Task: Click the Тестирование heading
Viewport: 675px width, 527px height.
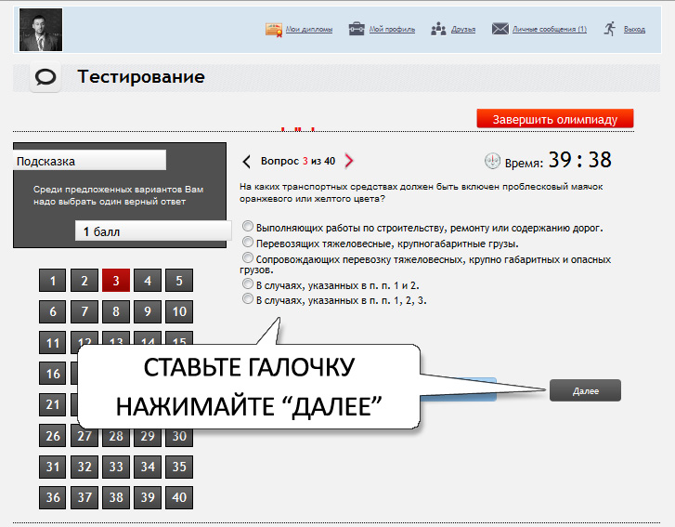Action: [141, 77]
